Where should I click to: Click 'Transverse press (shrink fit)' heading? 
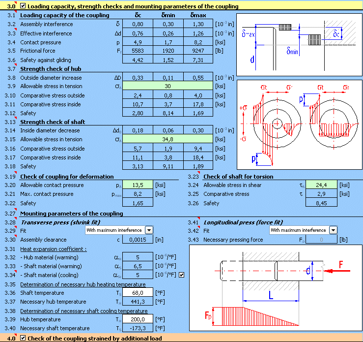pyautogui.click(x=60, y=222)
